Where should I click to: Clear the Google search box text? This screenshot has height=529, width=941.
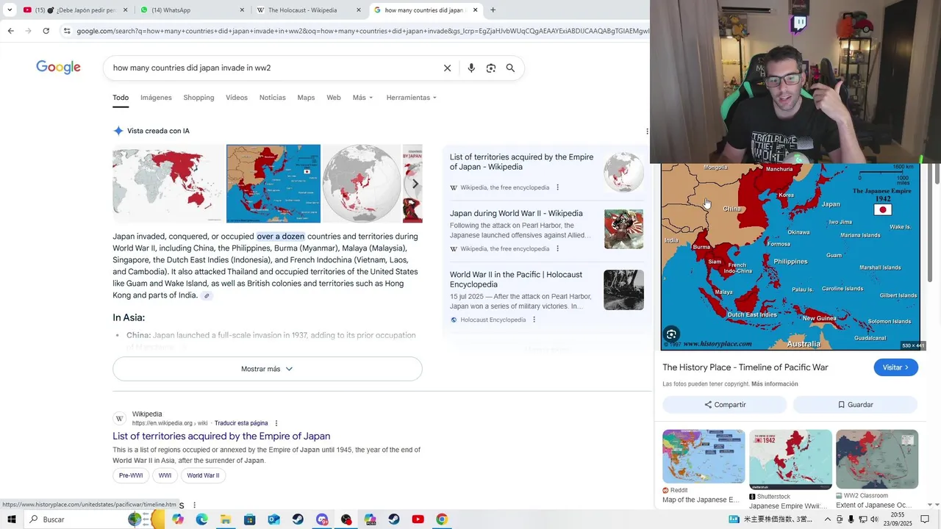coord(447,68)
